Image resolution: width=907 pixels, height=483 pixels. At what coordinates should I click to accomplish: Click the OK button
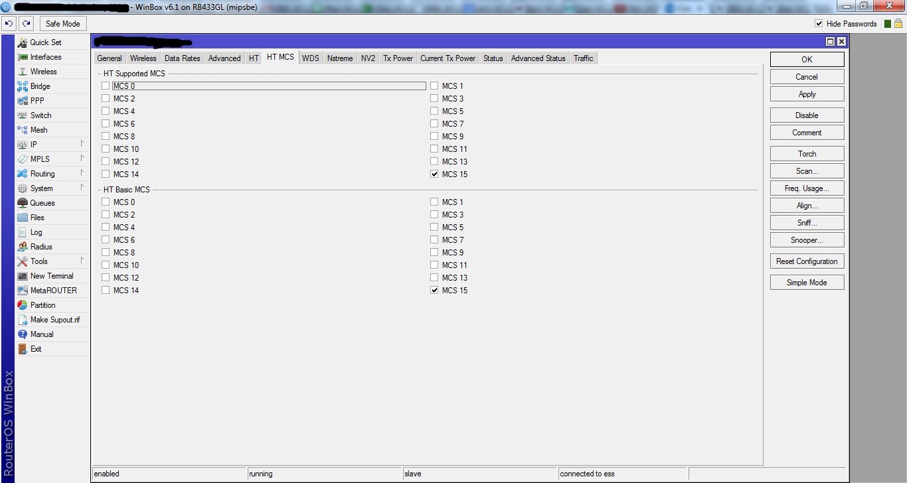tap(807, 60)
